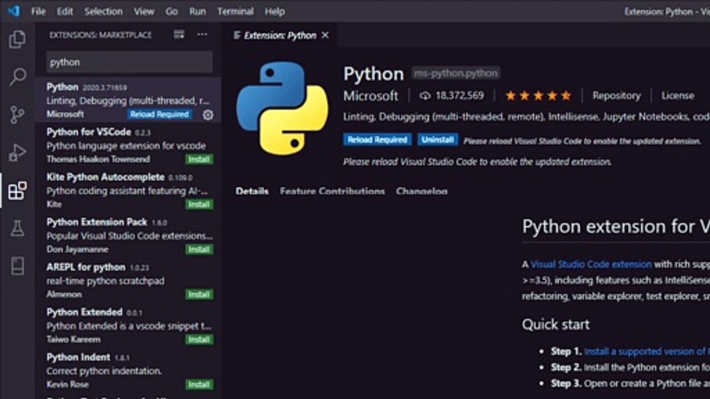Open the Source Control view

[17, 115]
